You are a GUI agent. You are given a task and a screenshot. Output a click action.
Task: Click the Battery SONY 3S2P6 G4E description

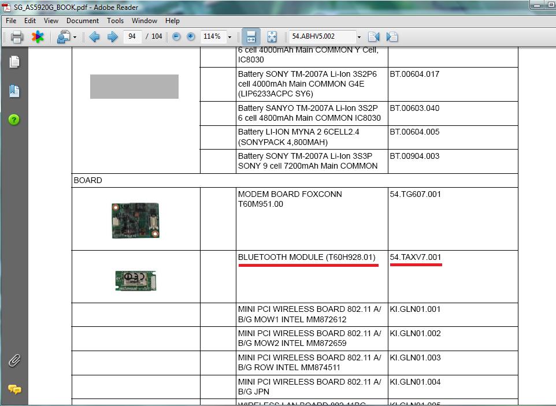[x=307, y=84]
